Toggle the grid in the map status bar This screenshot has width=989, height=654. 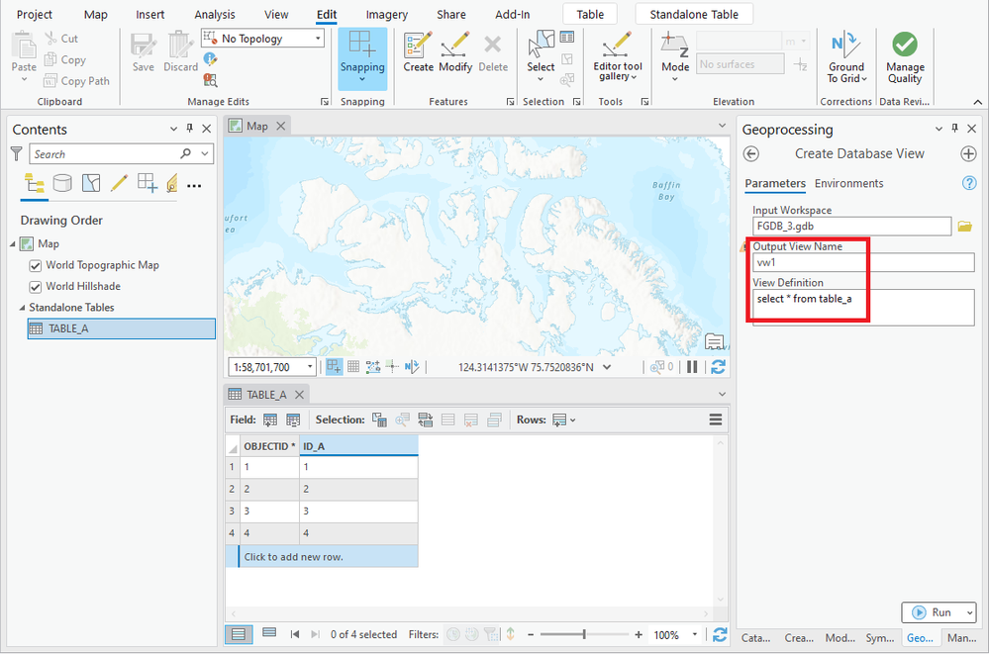pyautogui.click(x=353, y=366)
